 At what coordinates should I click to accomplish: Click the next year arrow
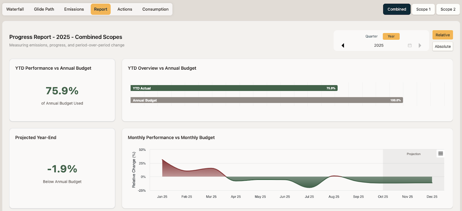click(420, 45)
